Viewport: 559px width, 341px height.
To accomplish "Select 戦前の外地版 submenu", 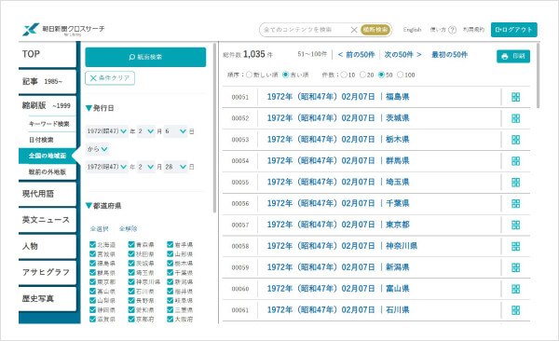I will coord(48,172).
